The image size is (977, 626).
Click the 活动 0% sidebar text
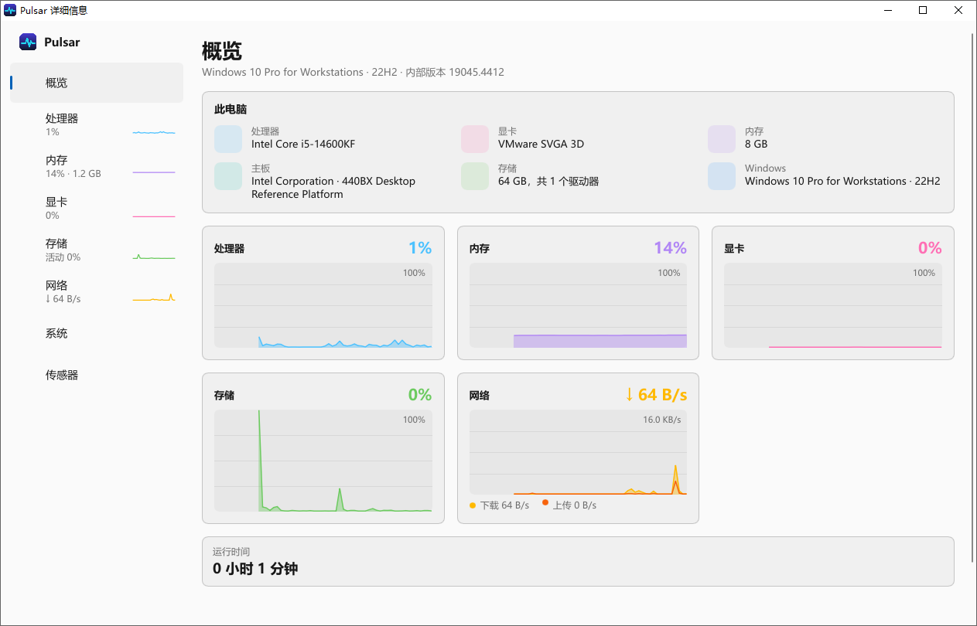(63, 257)
